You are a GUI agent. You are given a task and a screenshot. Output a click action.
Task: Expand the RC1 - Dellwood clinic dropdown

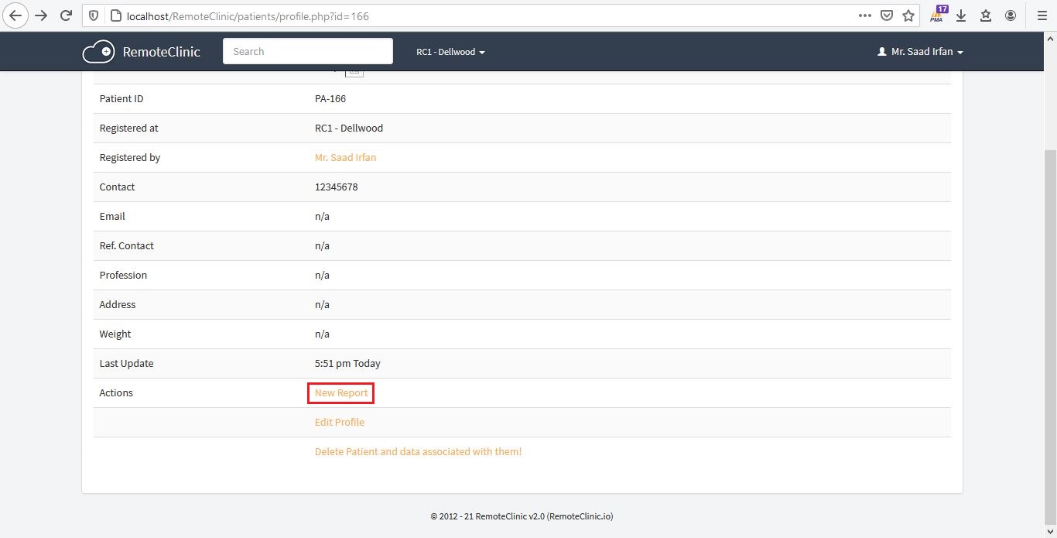pyautogui.click(x=450, y=52)
